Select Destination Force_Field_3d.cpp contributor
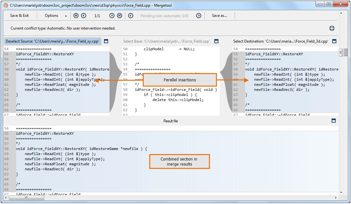The image size is (351, 204). [281, 41]
